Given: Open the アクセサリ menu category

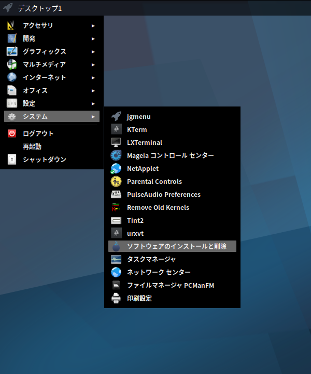Looking at the screenshot, I should pyautogui.click(x=52, y=25).
